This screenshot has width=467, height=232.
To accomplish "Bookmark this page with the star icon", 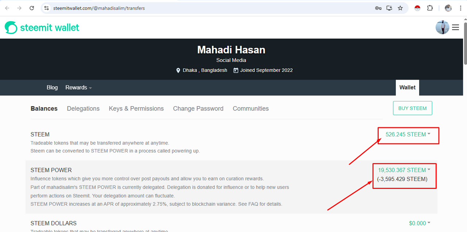I will coord(400,8).
